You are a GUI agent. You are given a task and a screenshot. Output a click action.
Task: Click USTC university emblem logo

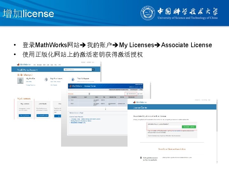tap(148, 13)
